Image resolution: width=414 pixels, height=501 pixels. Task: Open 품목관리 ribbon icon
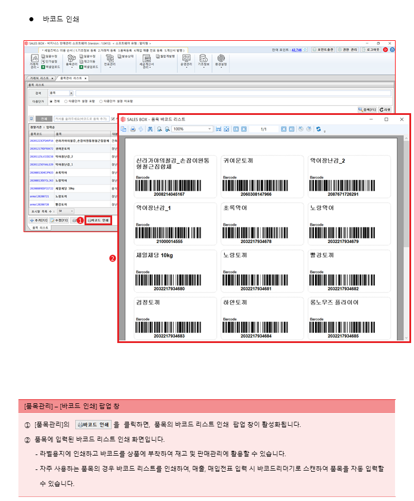[x=72, y=60]
